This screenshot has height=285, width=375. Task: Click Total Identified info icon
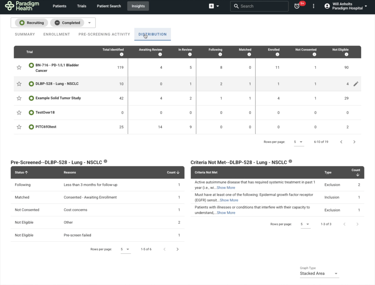pyautogui.click(x=122, y=54)
